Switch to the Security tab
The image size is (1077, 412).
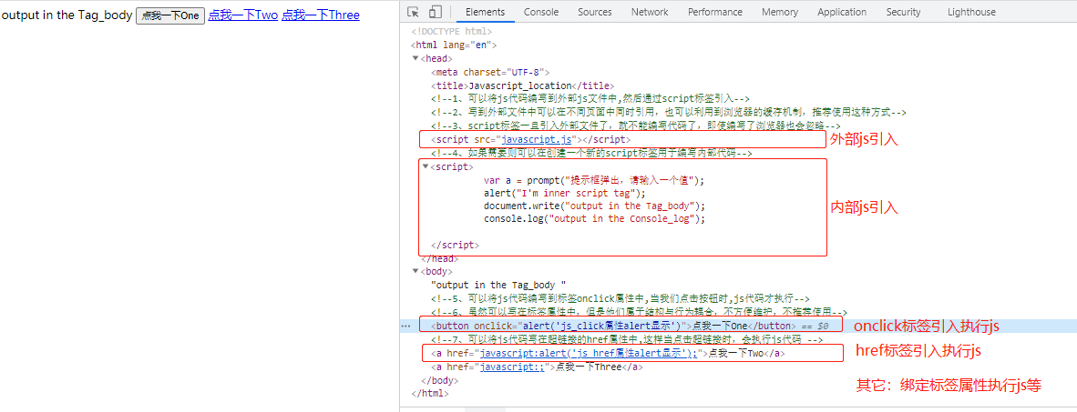(903, 12)
